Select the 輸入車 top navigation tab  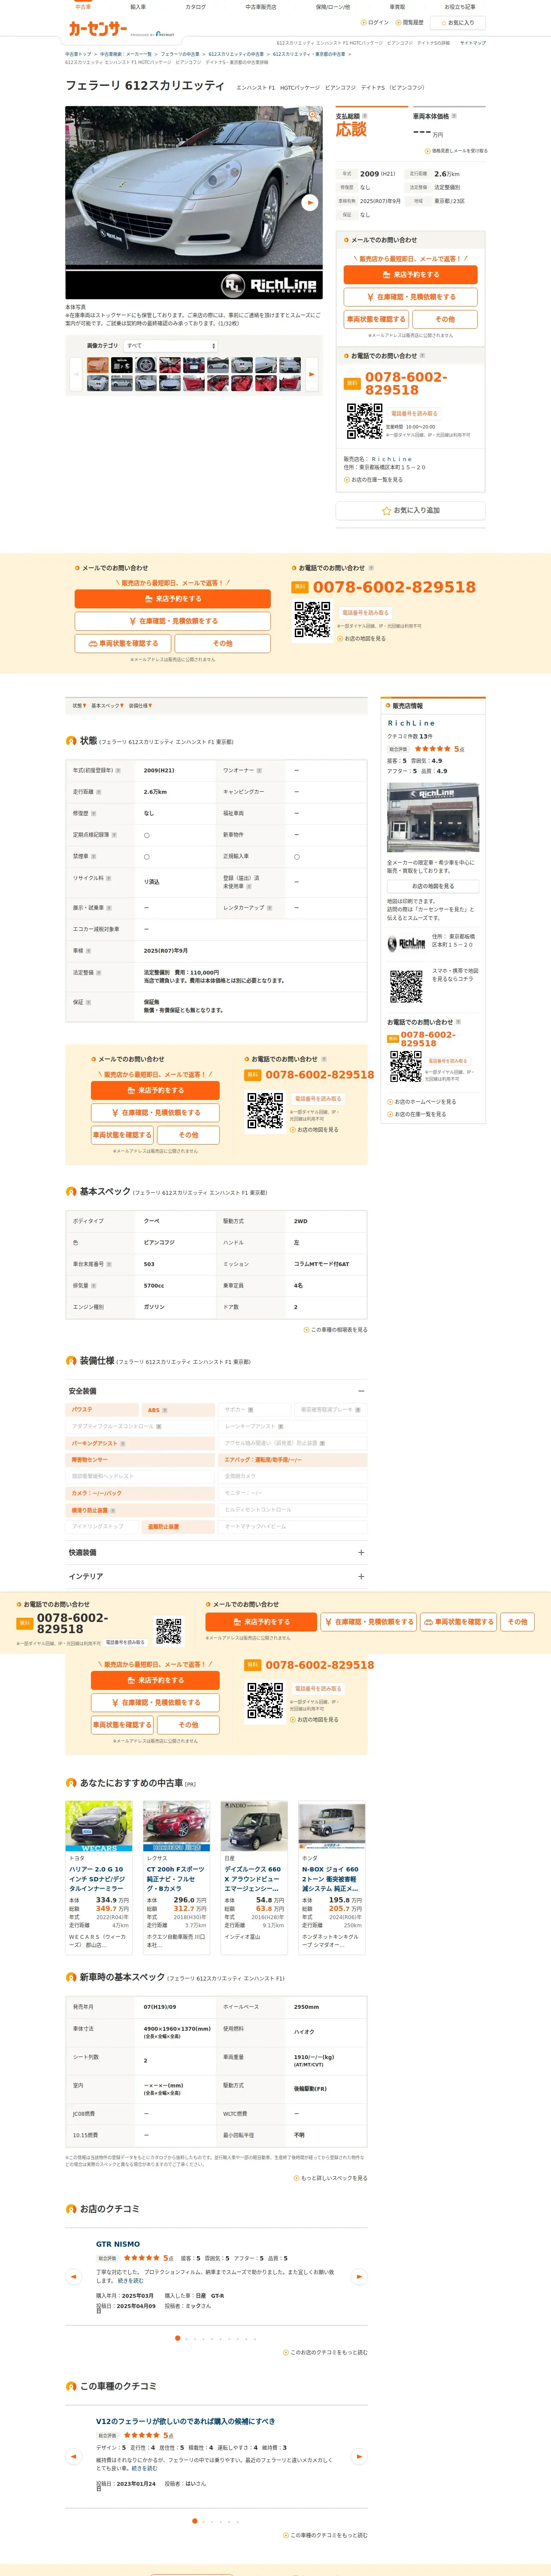point(138,7)
